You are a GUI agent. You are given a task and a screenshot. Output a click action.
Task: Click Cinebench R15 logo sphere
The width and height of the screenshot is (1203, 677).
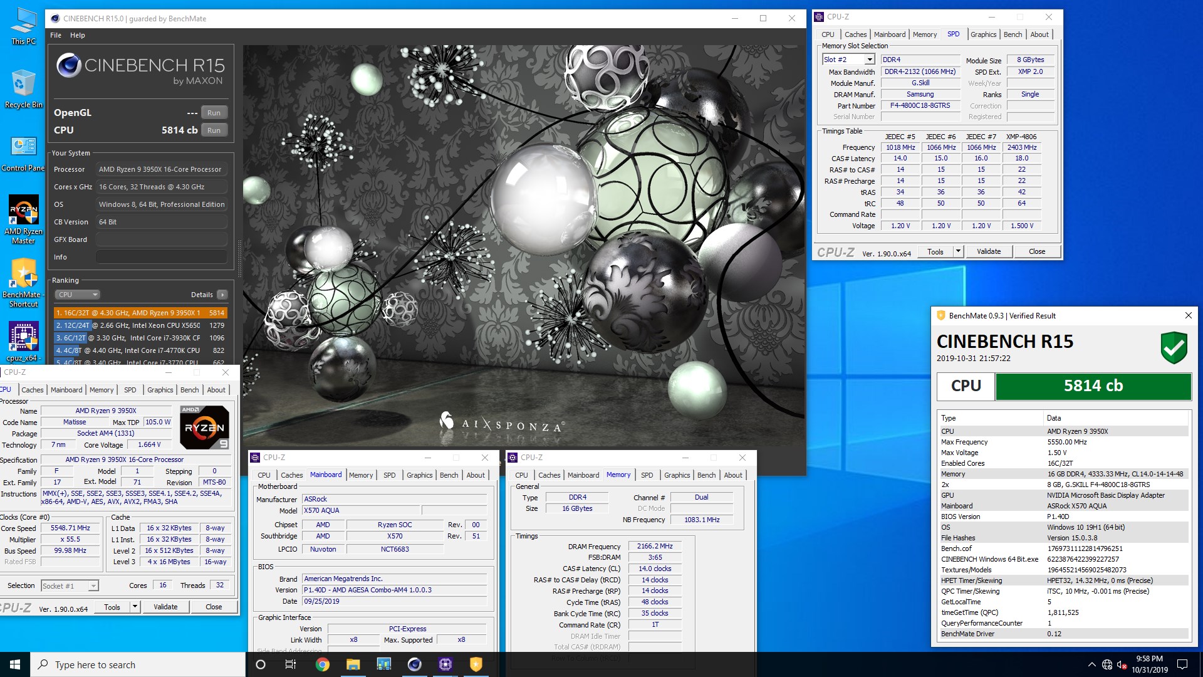(x=69, y=65)
